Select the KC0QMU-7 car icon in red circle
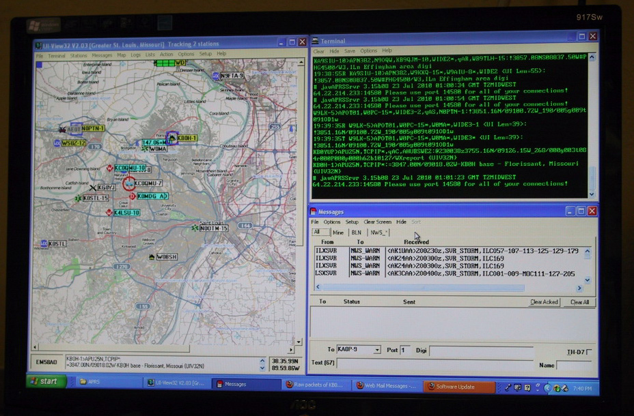 pyautogui.click(x=128, y=183)
